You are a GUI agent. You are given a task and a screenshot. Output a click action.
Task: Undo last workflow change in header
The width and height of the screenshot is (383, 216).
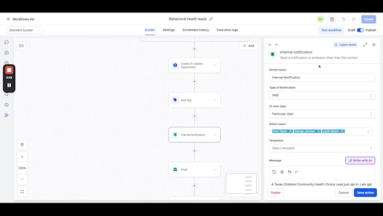click(x=344, y=19)
